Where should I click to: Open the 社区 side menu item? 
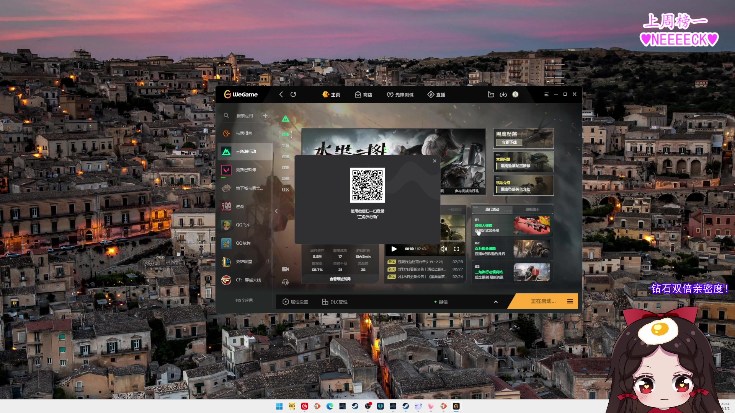[286, 189]
